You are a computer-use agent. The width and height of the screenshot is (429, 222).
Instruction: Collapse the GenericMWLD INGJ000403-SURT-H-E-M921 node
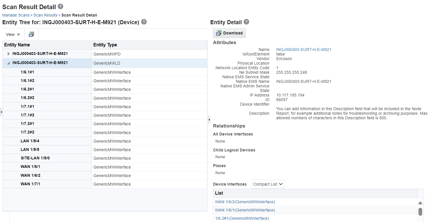pos(9,63)
